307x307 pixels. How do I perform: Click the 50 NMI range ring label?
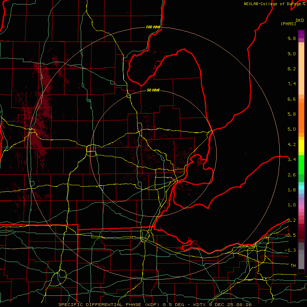pos(153,90)
